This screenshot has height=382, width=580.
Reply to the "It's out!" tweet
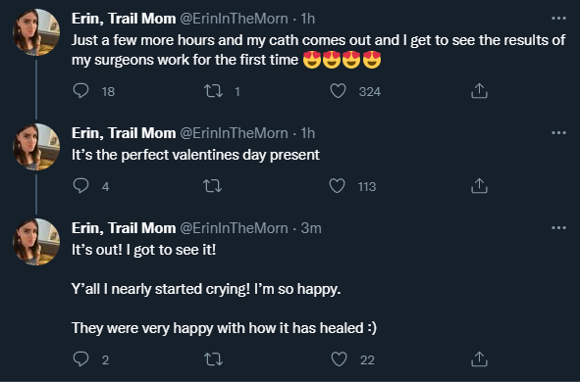coord(80,358)
